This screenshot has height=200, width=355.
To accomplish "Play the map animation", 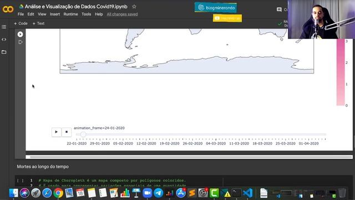I will 57,132.
